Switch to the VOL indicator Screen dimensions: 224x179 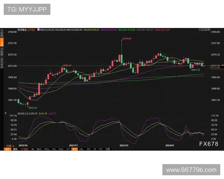pos(54,148)
